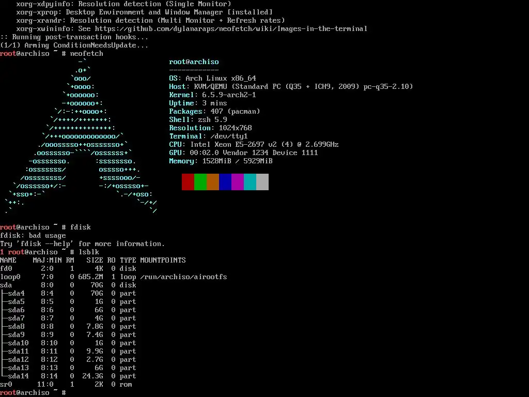Viewport: 529px width, 397px height.
Task: Click the sda14 partition row
Action: (x=68, y=376)
